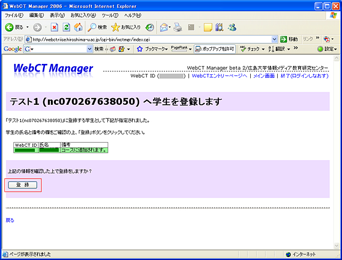Click the WebCT Manager logo
Screen dimensions: 342x260
click(x=53, y=69)
